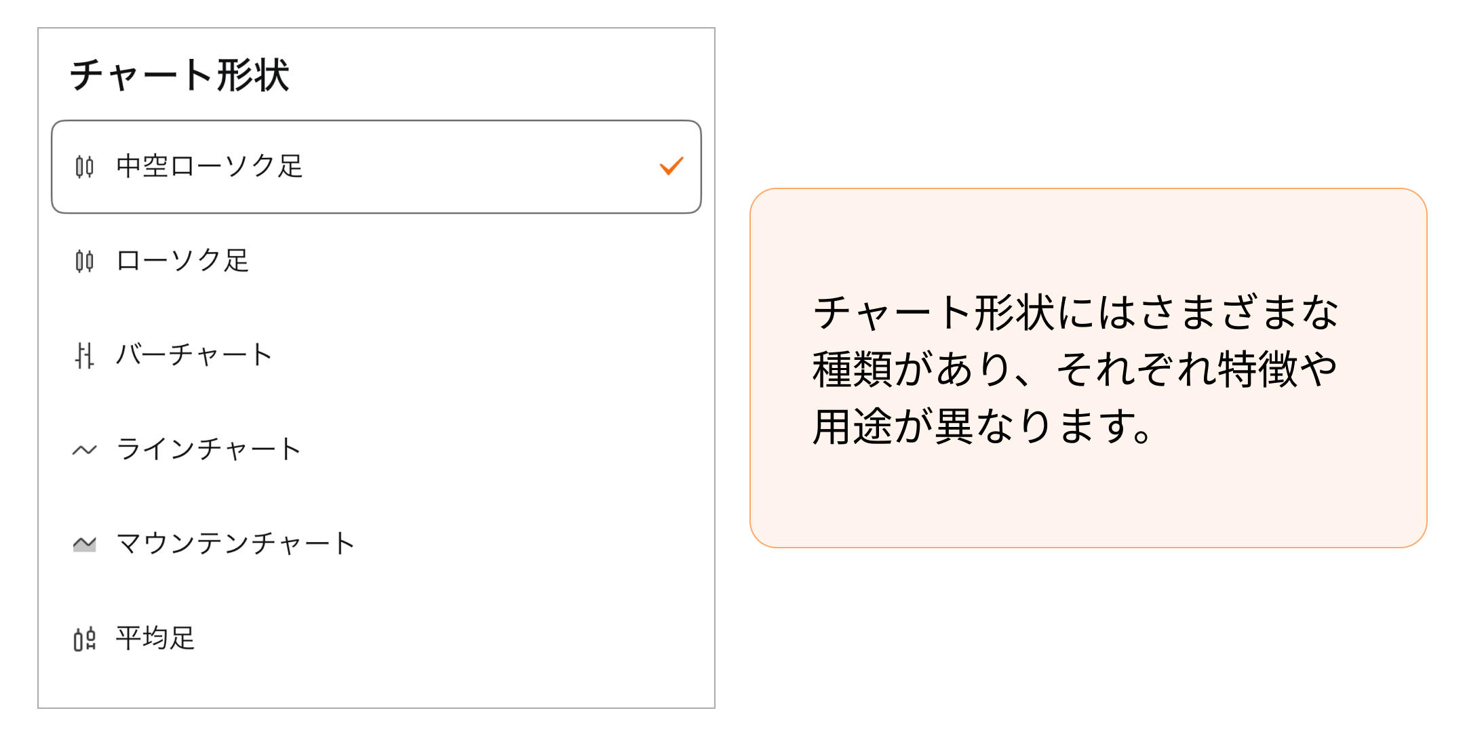Select マウンテンチャート from the list
The height and width of the screenshot is (736, 1465).
[235, 544]
